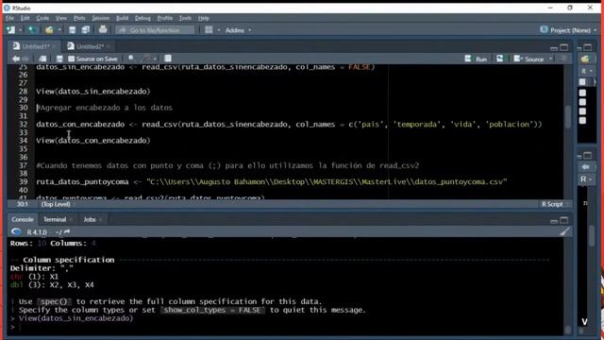604x340 pixels.
Task: Switch to the Untitled2* editor tab
Action: (x=90, y=46)
